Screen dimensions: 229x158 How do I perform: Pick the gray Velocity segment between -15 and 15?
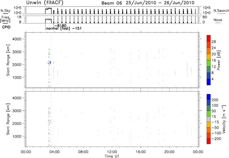point(209,119)
